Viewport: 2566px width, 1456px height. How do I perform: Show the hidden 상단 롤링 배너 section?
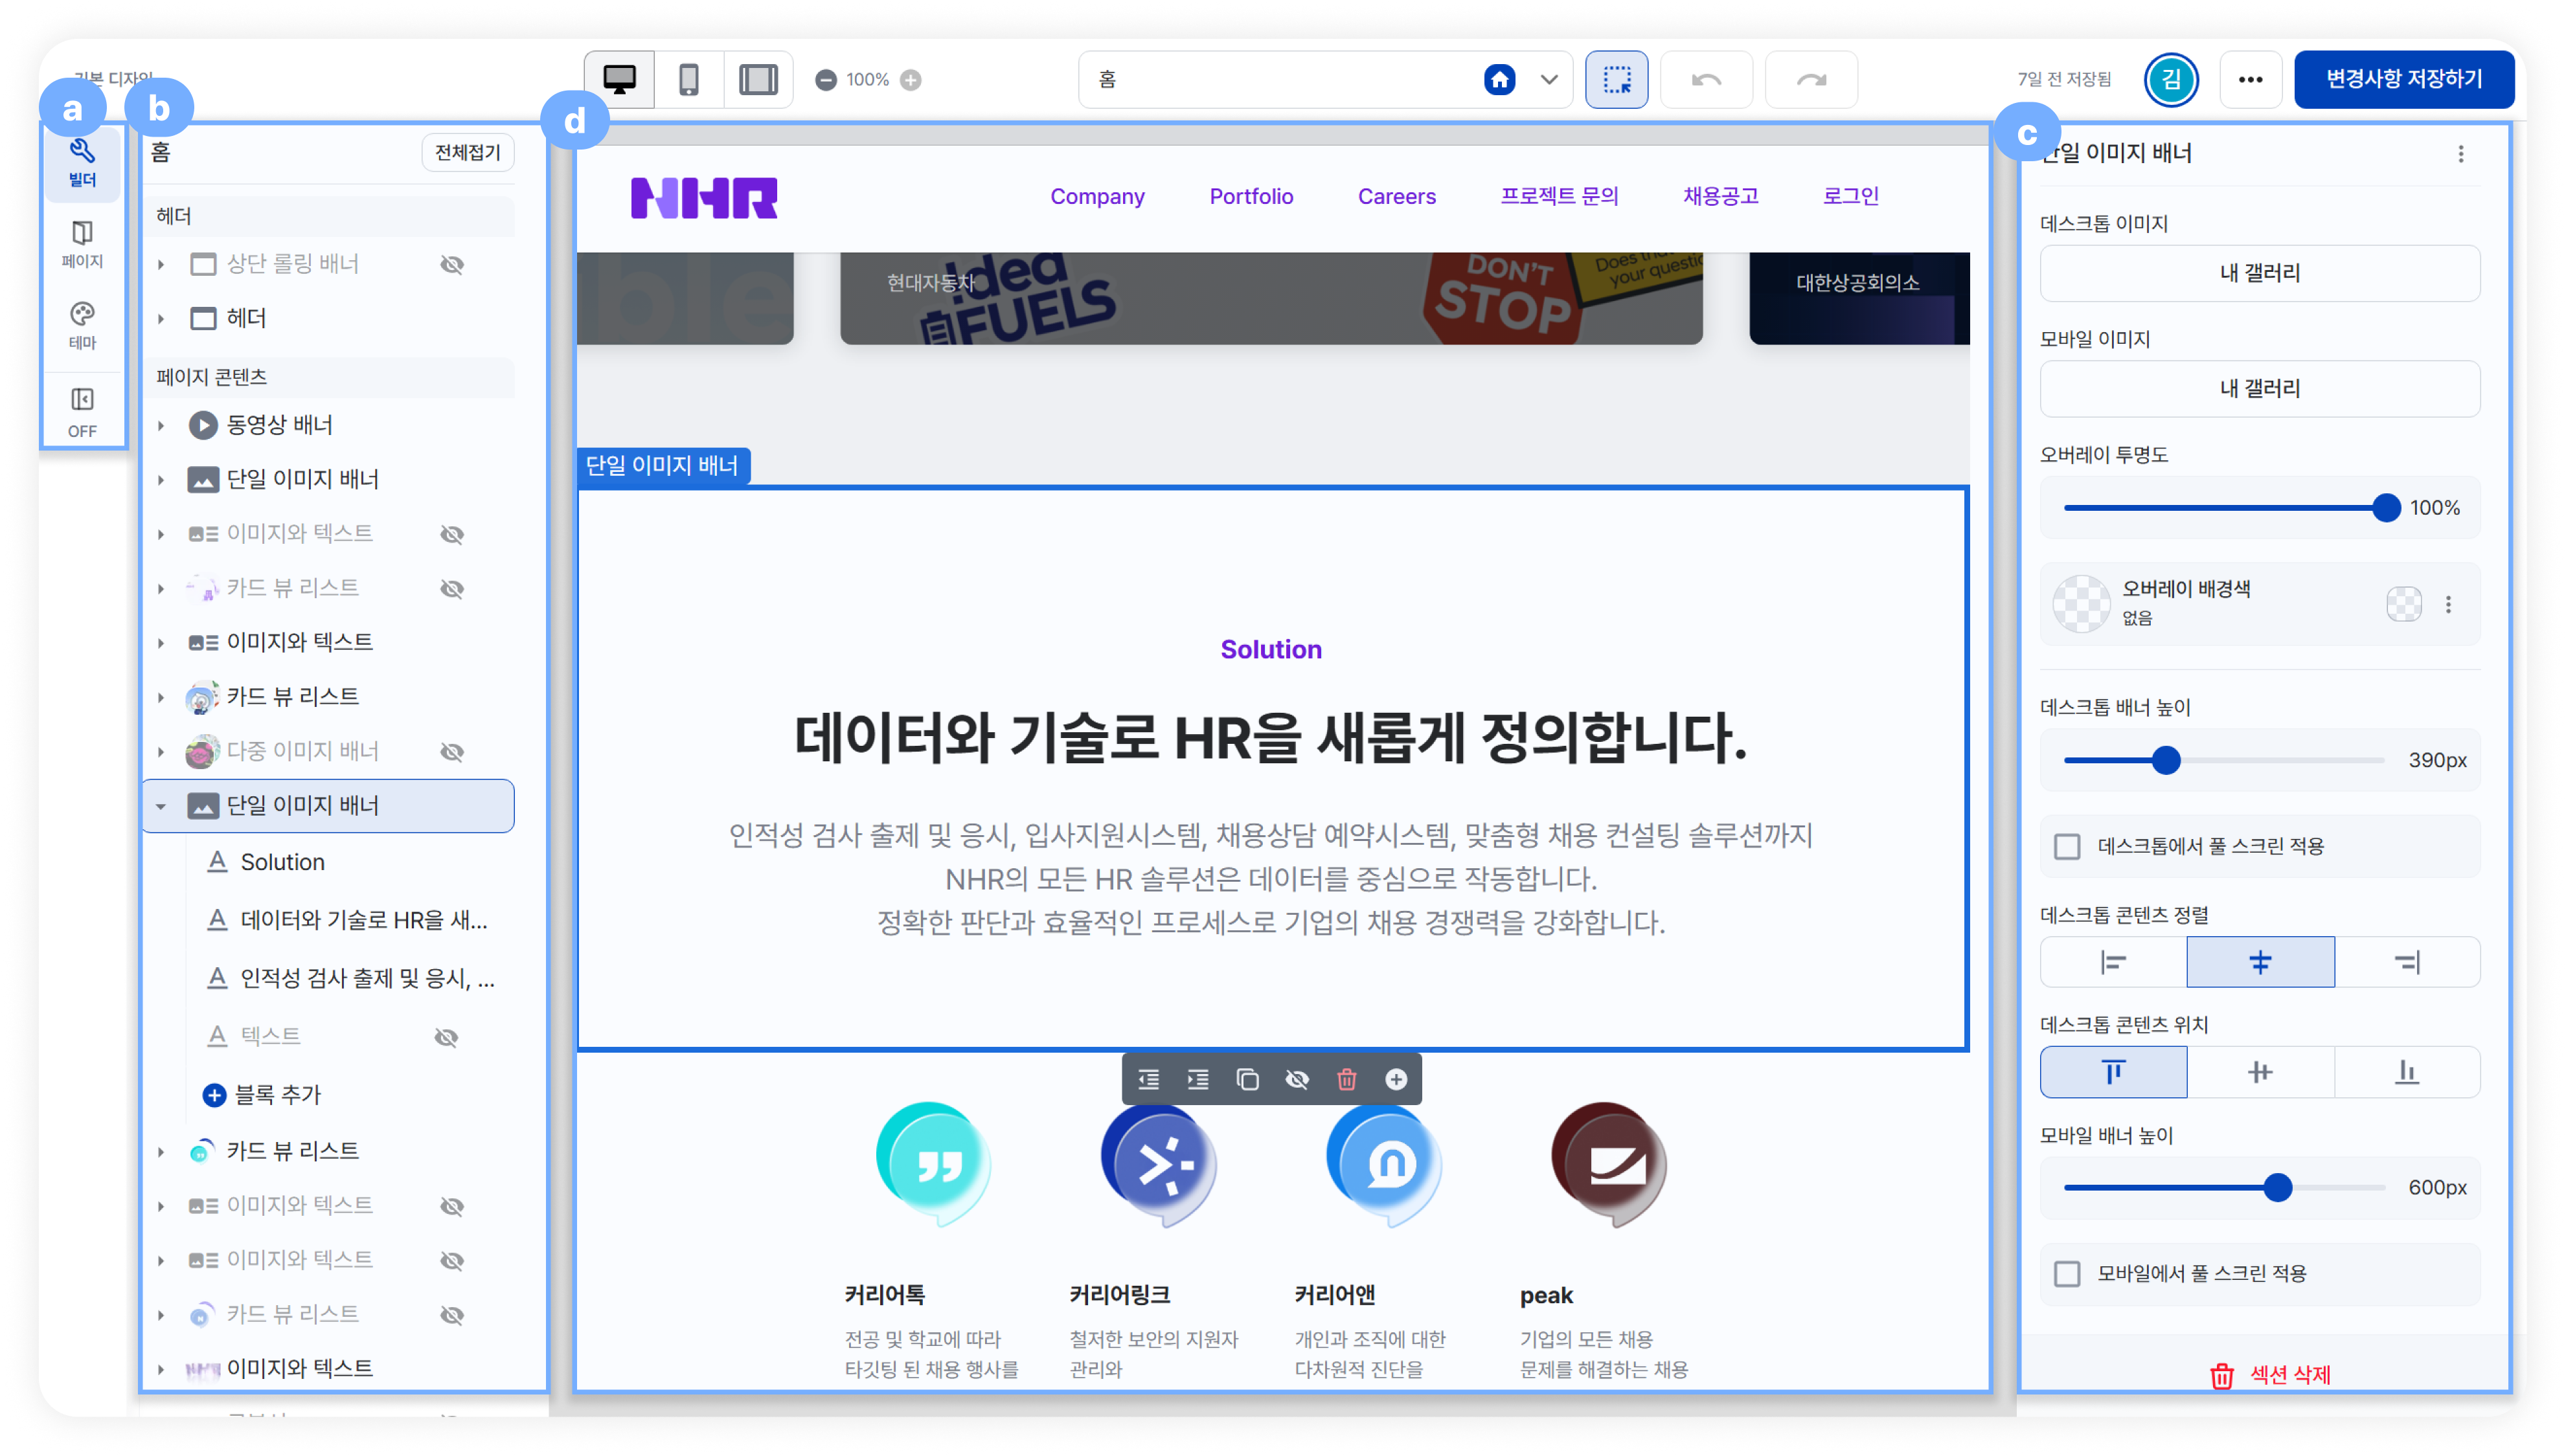tap(452, 264)
